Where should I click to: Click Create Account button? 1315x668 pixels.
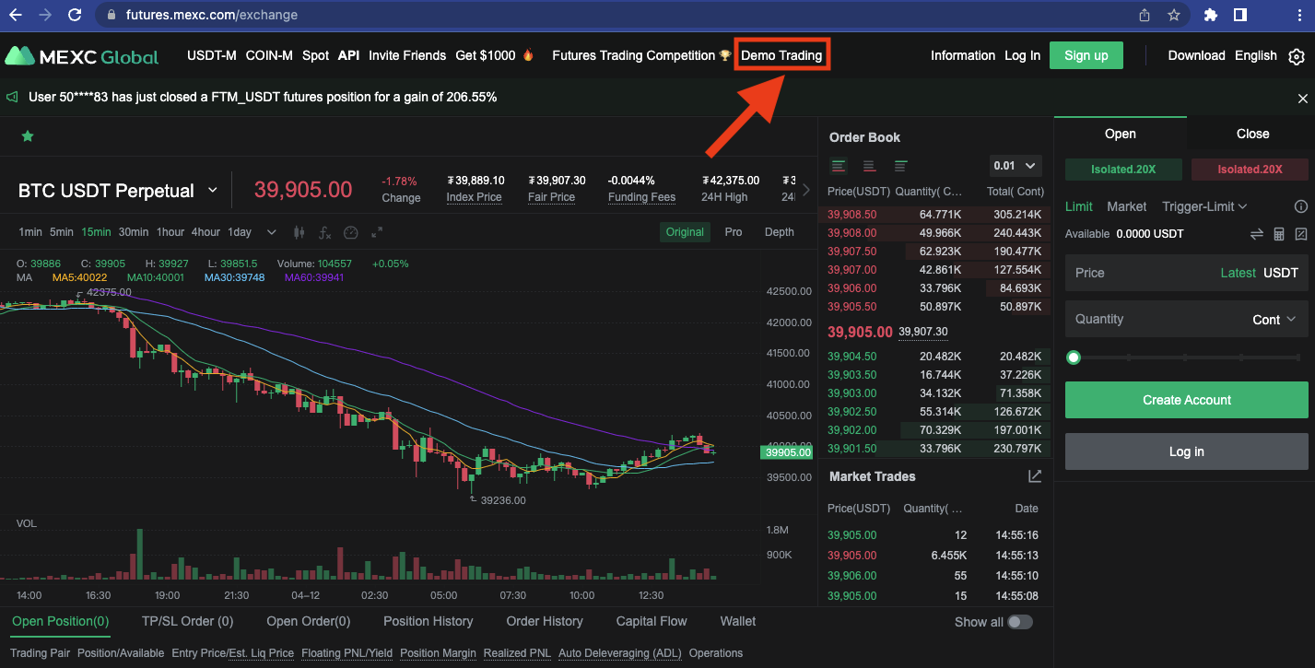(x=1187, y=400)
